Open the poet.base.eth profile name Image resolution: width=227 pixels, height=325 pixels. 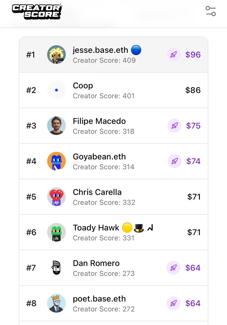click(99, 299)
